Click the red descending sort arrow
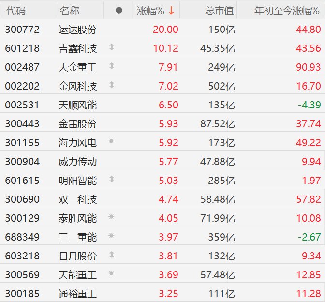Viewport: 325px width, 302px height. click(x=171, y=10)
